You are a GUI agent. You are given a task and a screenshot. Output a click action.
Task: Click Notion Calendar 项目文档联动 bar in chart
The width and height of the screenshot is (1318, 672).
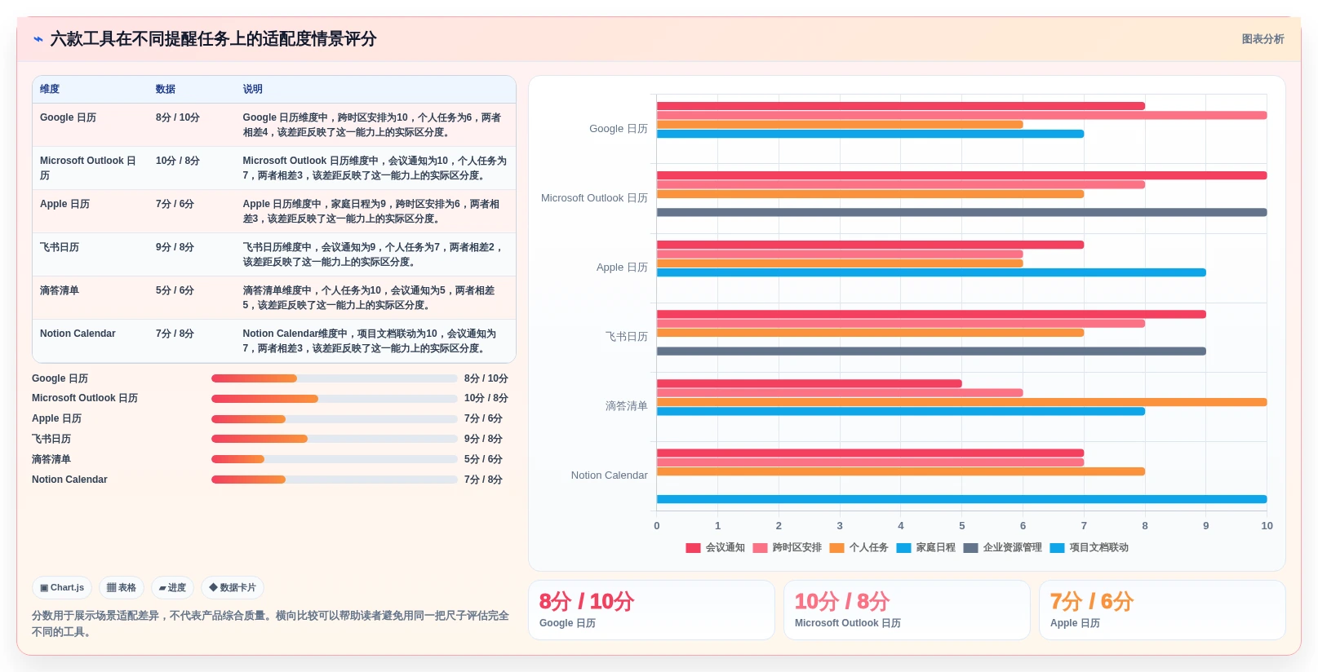(961, 499)
